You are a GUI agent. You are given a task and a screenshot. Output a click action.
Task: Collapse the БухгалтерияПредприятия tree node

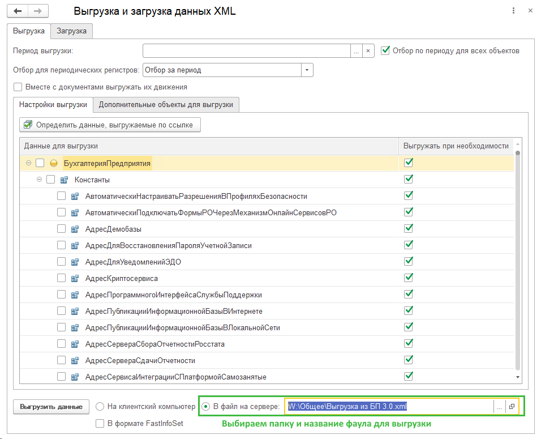tap(29, 163)
